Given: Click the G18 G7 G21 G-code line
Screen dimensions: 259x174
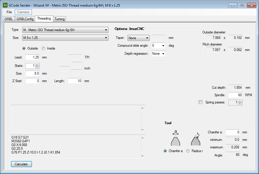Looking at the screenshot, I should (20, 137).
